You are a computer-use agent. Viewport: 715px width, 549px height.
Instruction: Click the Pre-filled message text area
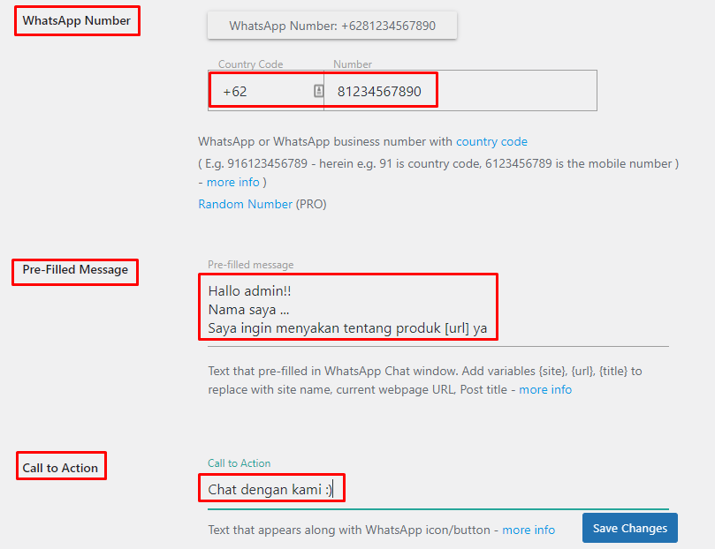[438, 310]
